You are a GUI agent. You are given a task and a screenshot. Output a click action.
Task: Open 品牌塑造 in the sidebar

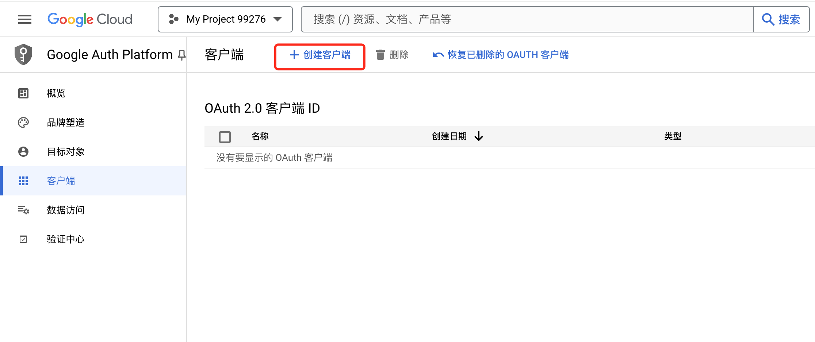coord(93,123)
